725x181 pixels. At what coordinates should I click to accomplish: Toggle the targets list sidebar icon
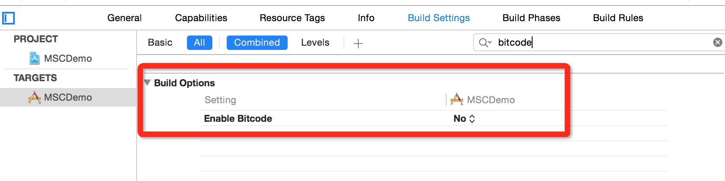[8, 18]
